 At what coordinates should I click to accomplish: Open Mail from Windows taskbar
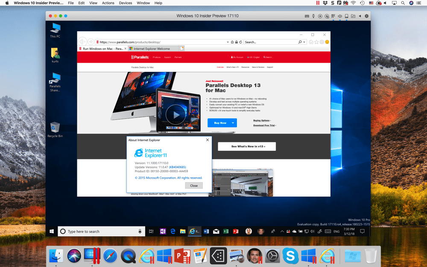(216, 231)
